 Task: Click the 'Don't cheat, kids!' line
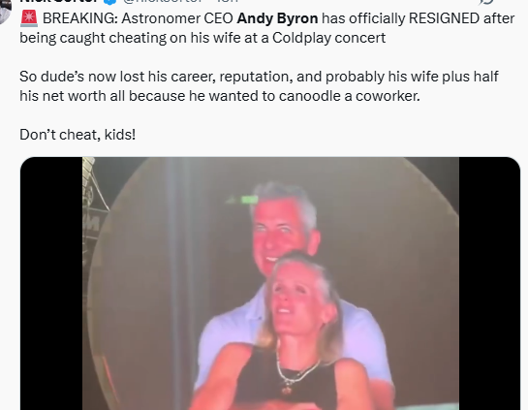pos(78,135)
